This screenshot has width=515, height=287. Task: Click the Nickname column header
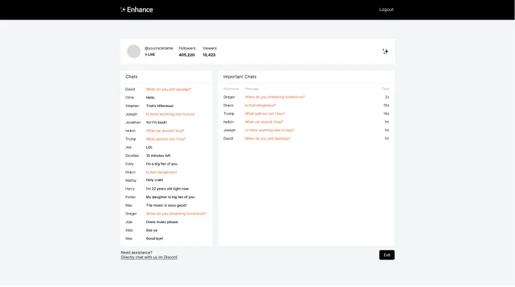pyautogui.click(x=231, y=89)
